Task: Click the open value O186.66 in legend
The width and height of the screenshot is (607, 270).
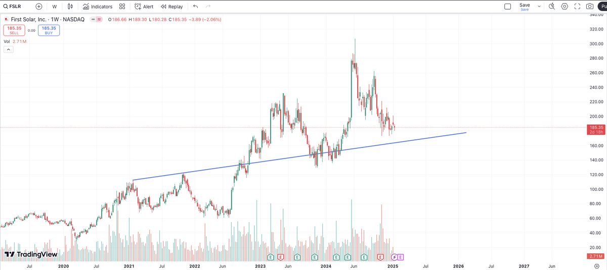Action: point(117,19)
